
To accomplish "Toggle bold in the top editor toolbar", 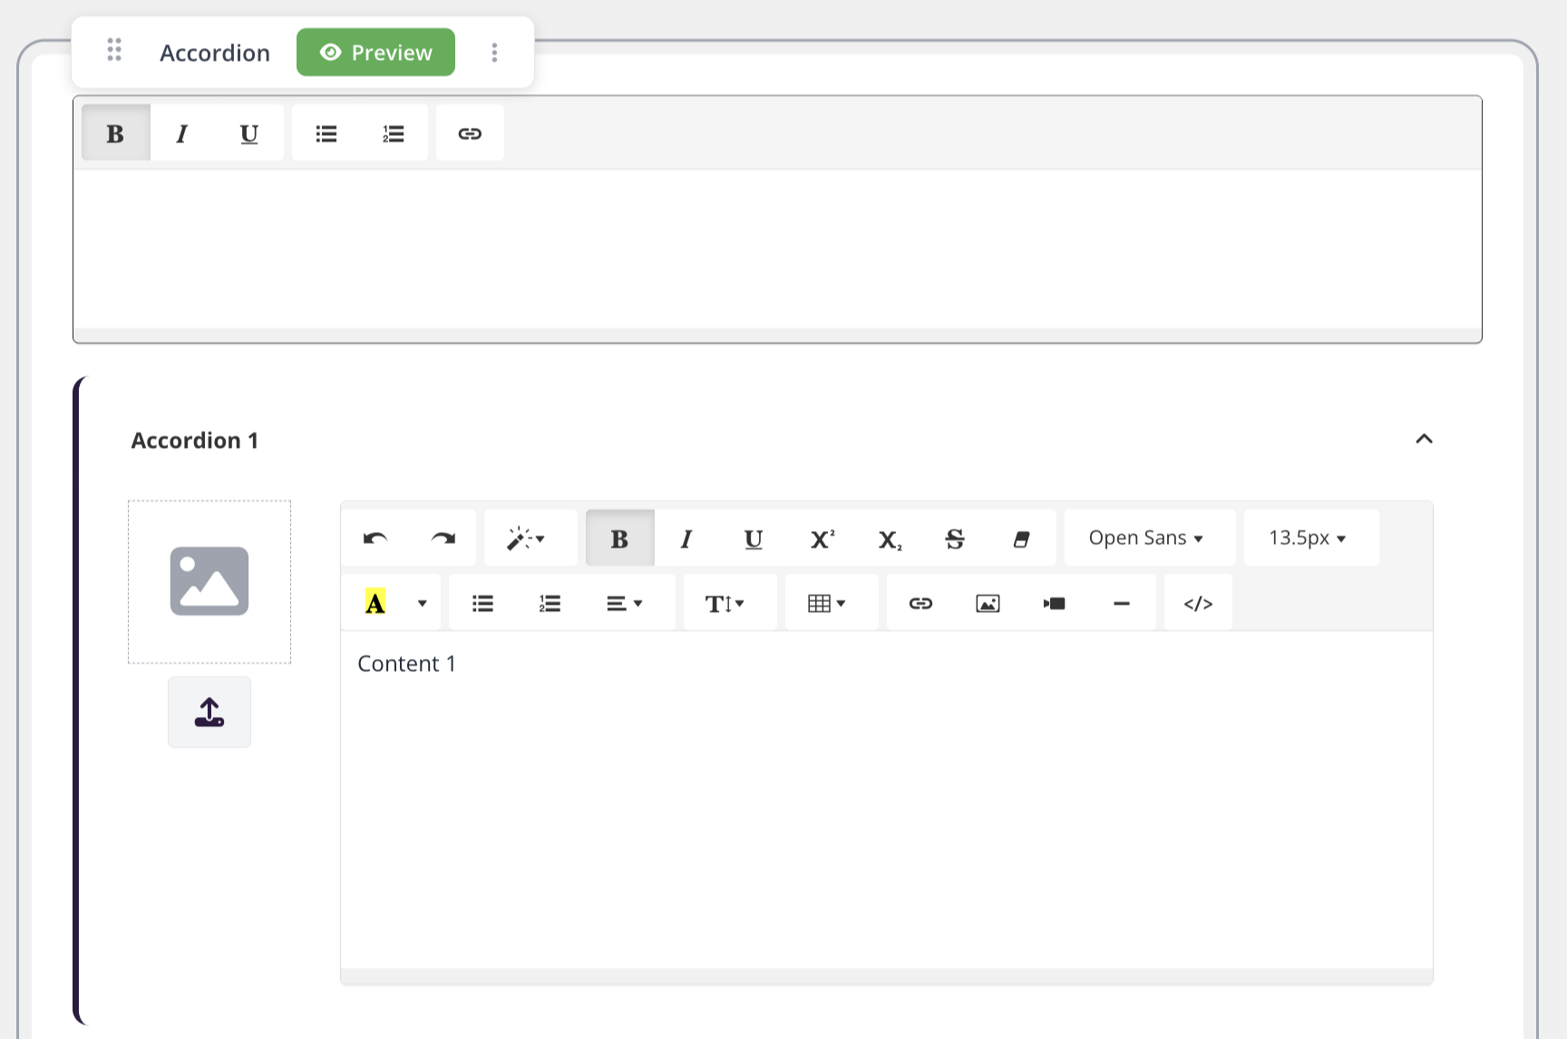I will 115,133.
